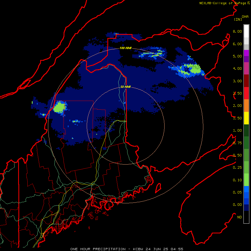The width and height of the screenshot is (251, 251).
Task: Select the pink 4.00 legend swatch
Action: [246, 68]
